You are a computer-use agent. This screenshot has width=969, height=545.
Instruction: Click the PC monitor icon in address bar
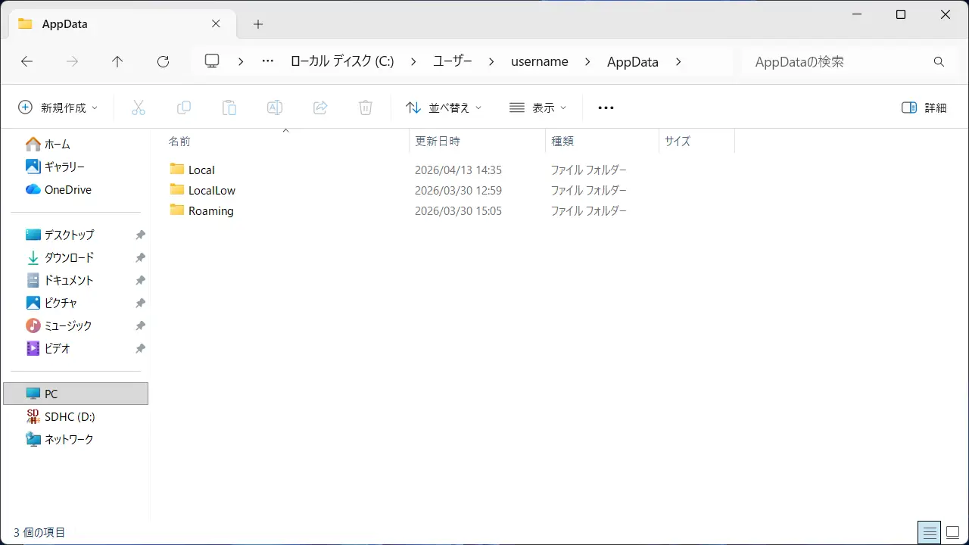coord(212,61)
